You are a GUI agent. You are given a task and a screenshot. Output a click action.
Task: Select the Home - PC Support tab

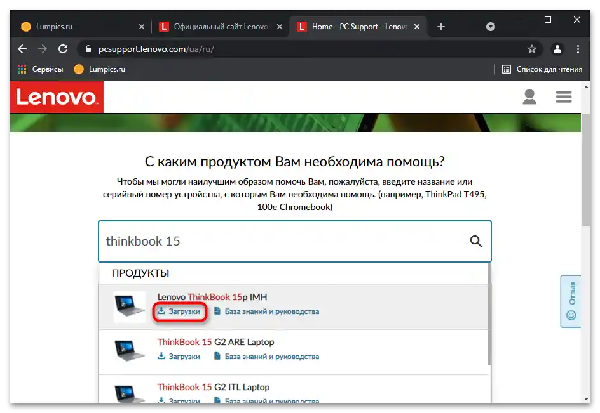point(358,27)
